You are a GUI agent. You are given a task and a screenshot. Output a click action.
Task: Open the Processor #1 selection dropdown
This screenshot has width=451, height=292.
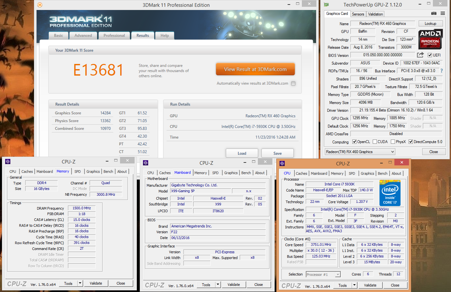coord(323,275)
